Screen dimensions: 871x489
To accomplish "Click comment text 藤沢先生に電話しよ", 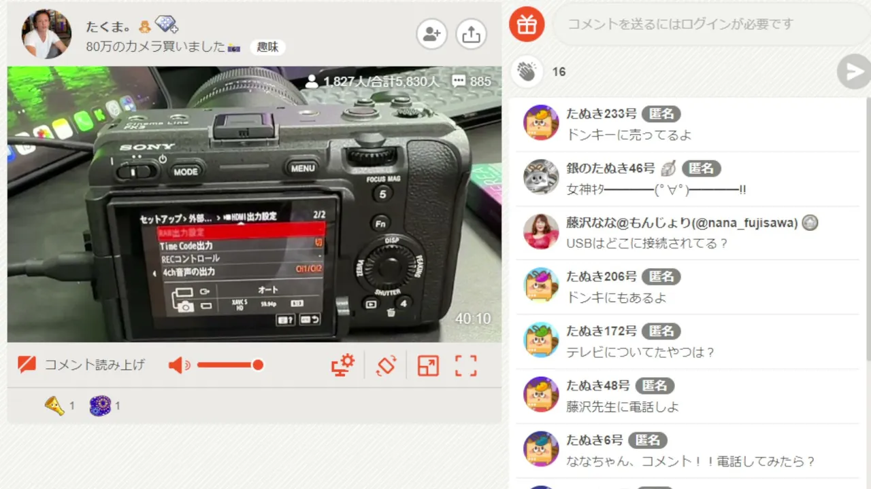I will [x=623, y=407].
